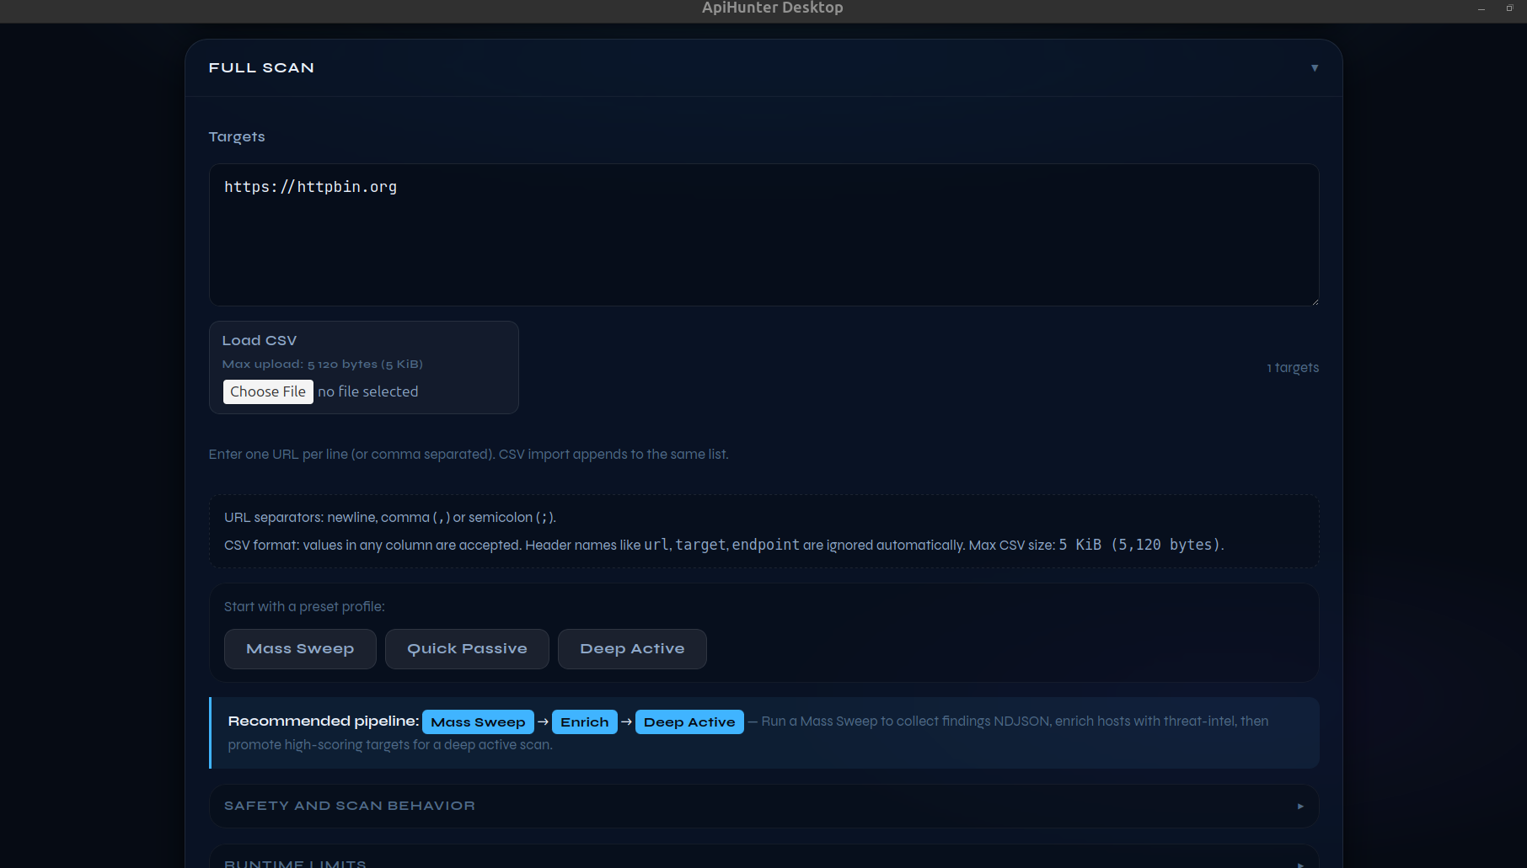
Task: Select the Quick Passive preset profile
Action: pyautogui.click(x=467, y=649)
